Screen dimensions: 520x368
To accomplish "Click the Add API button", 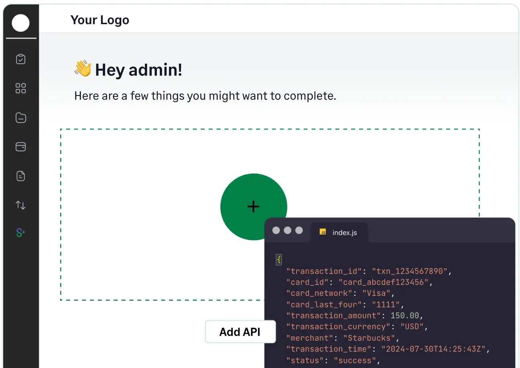I will pos(240,332).
